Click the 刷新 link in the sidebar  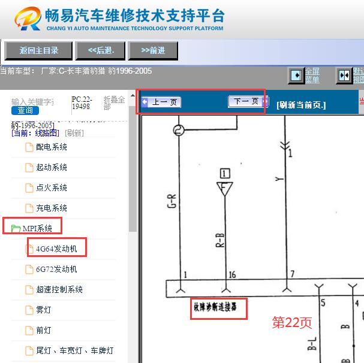point(74,133)
